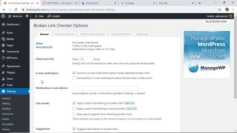Open Insights in the admin bar
Image resolution: width=237 pixels, height=133 pixels.
(x=54, y=16)
